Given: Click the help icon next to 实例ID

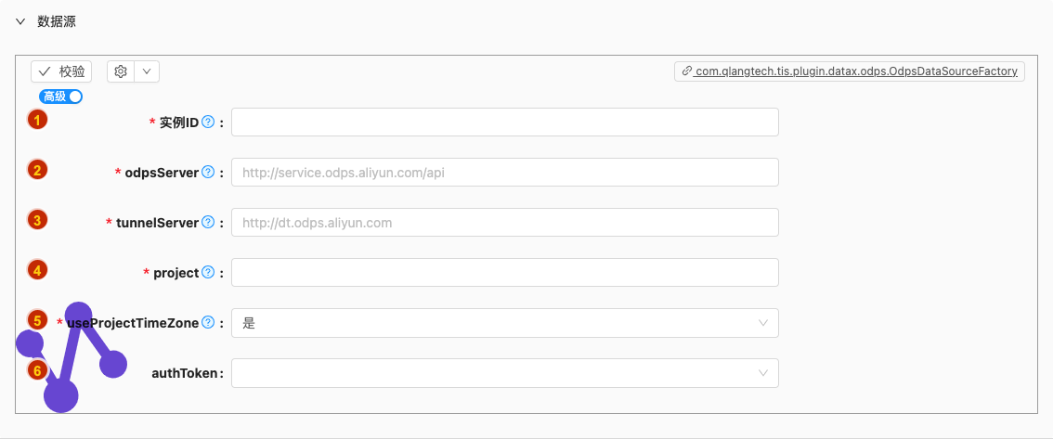Looking at the screenshot, I should coord(208,123).
